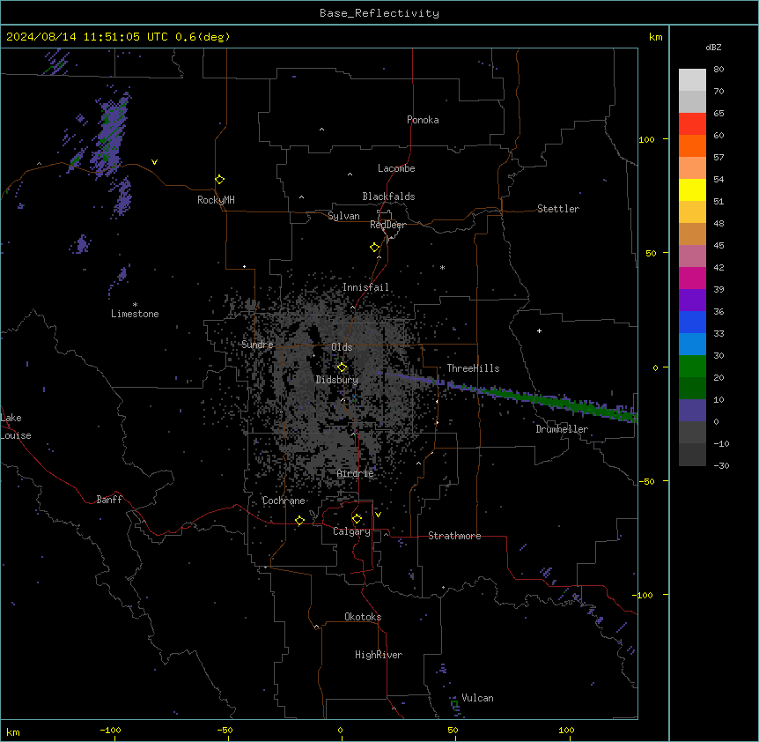Click the yellow diamond marker above Calgary label
This screenshot has height=742, width=759.
coord(357,519)
